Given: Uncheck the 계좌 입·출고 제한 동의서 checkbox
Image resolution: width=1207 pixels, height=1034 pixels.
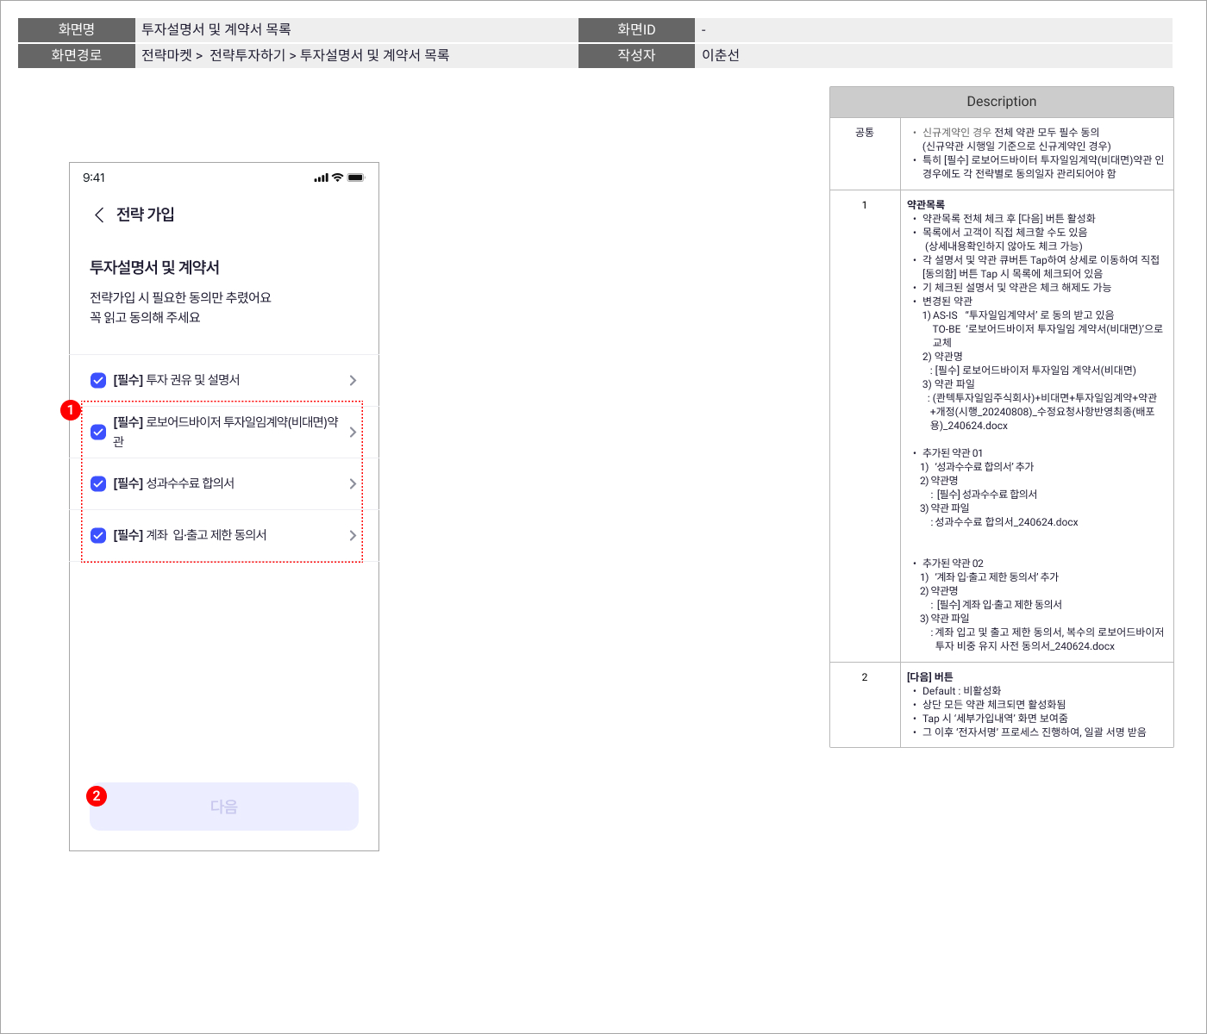Looking at the screenshot, I should (98, 535).
